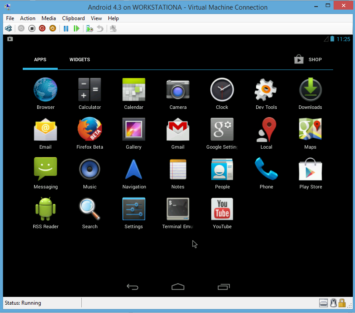
Task: Pause the virtual machine
Action: pyautogui.click(x=66, y=28)
